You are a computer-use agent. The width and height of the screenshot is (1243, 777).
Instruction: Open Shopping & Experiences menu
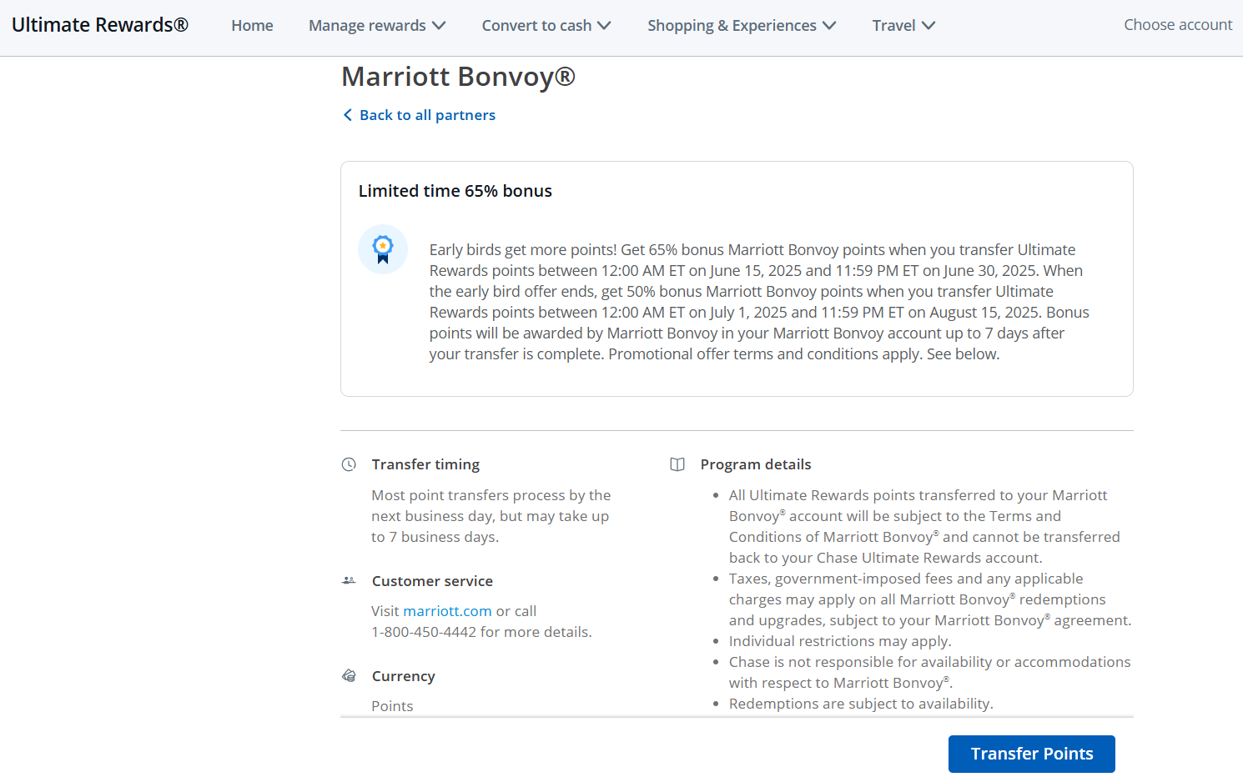pos(742,26)
